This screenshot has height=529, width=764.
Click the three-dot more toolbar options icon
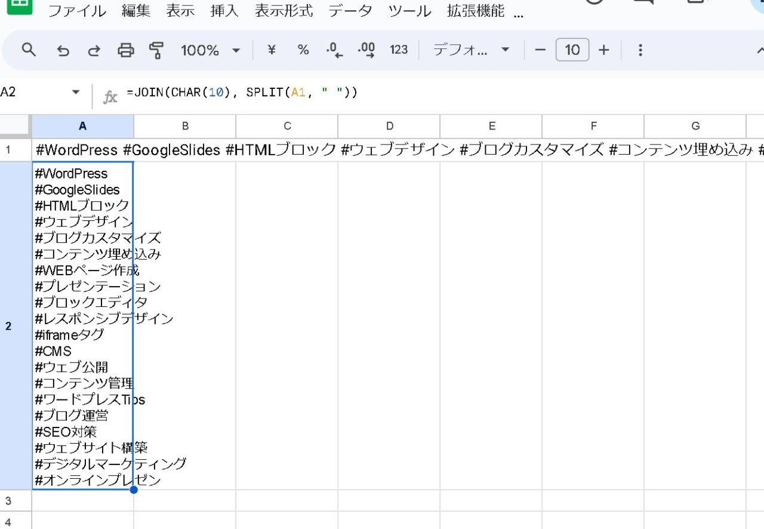640,50
